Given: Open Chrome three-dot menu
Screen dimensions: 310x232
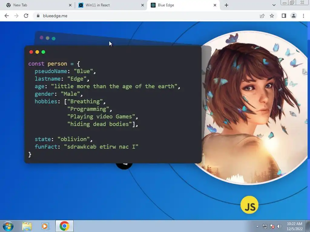Looking at the screenshot, I should (303, 16).
